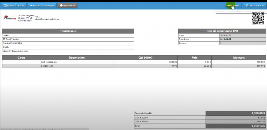Click the Qté (410x) column header
Viewport: 267px width, 130px height.
(145, 58)
